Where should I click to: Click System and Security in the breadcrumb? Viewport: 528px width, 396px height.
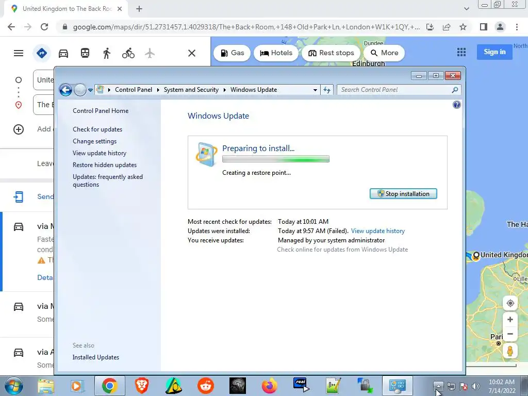pyautogui.click(x=191, y=90)
